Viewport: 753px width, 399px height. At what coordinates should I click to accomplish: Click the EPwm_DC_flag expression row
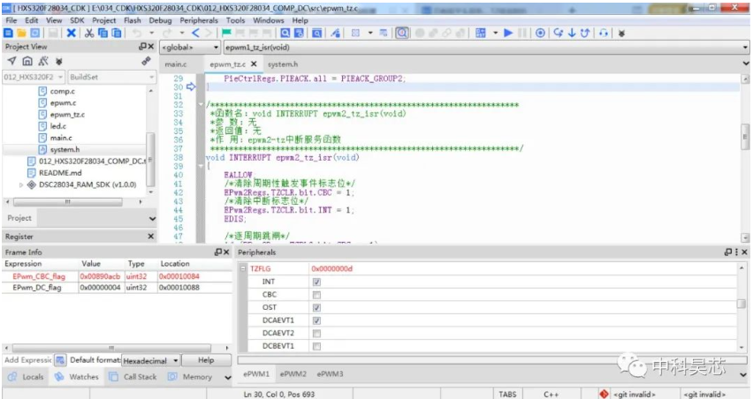coord(117,288)
